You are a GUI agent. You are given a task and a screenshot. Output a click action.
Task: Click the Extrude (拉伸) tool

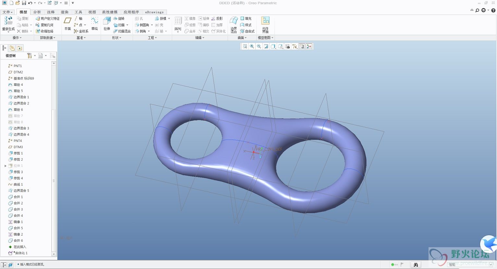pos(107,23)
